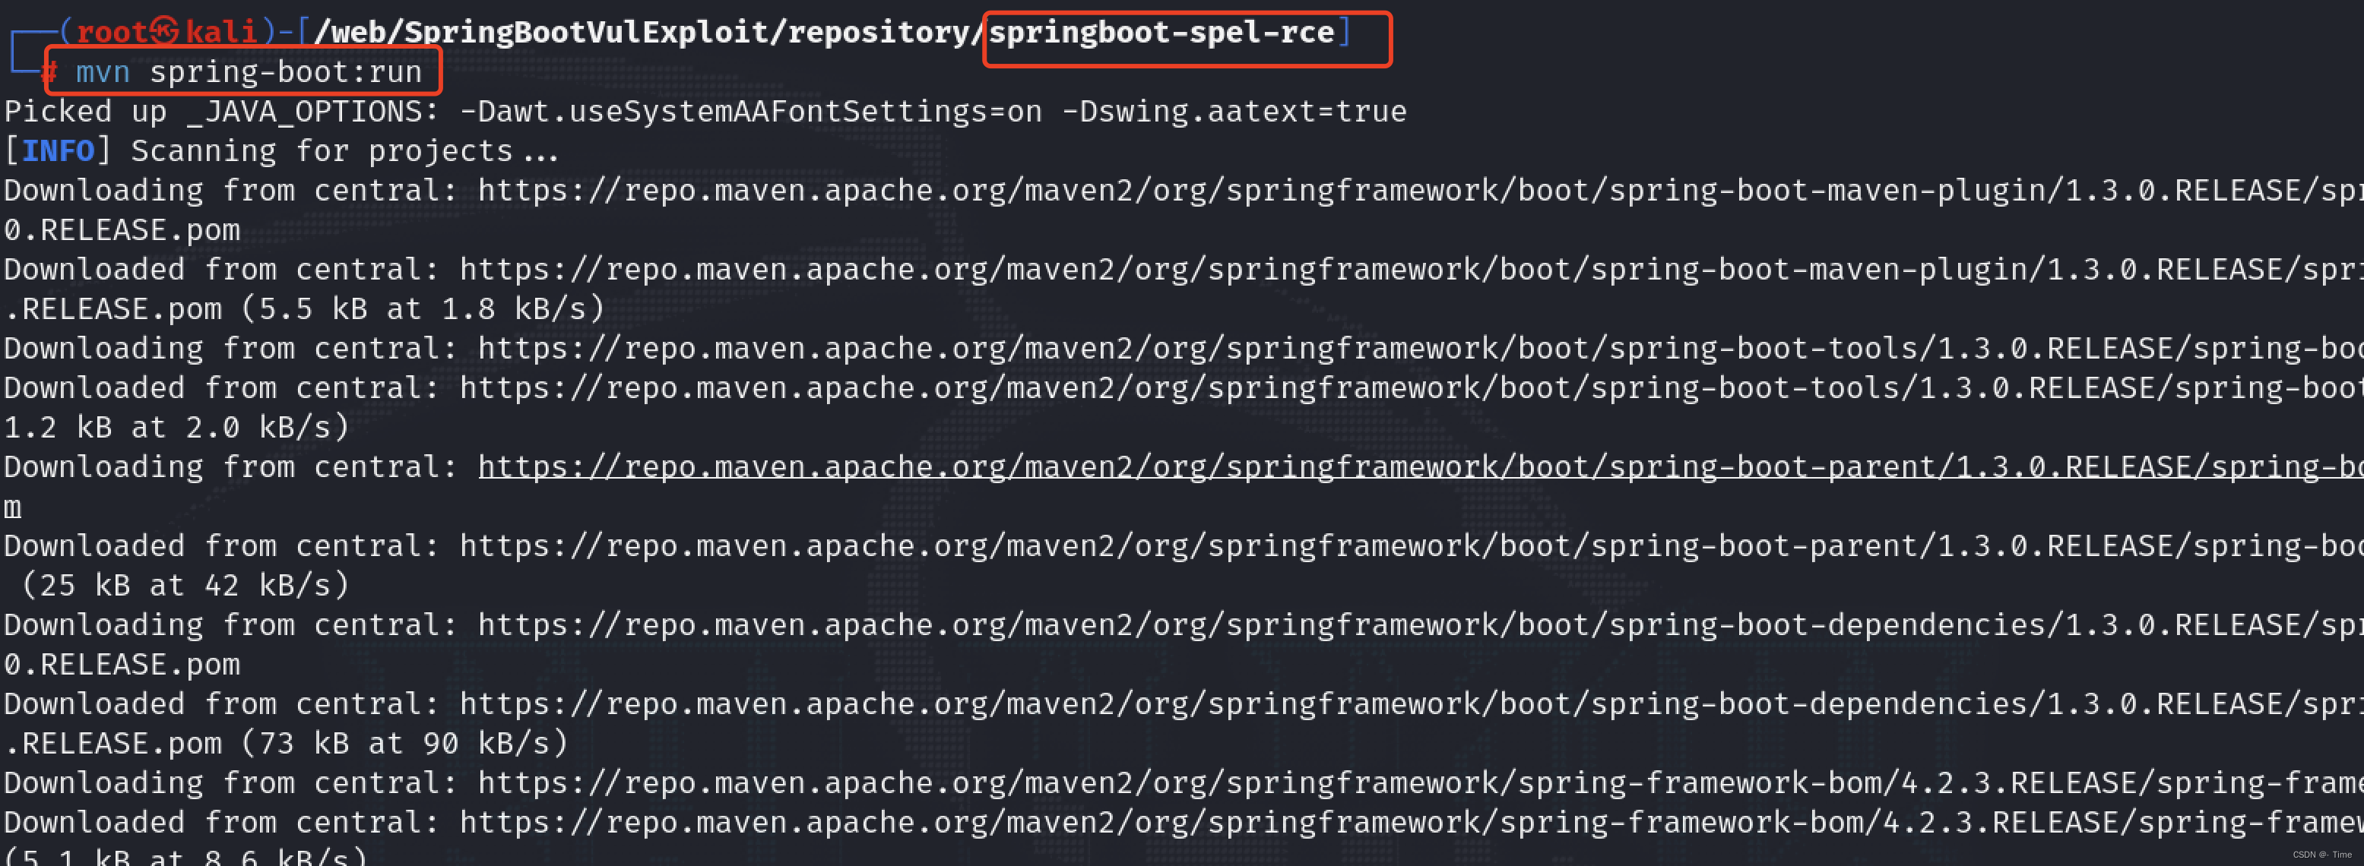This screenshot has width=2364, height=866.
Task: Click the Kali skull symbol in the prompt
Action: pyautogui.click(x=164, y=31)
